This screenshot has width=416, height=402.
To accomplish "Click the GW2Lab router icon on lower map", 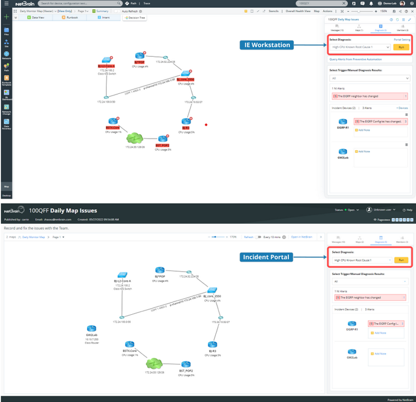I will [92, 329].
